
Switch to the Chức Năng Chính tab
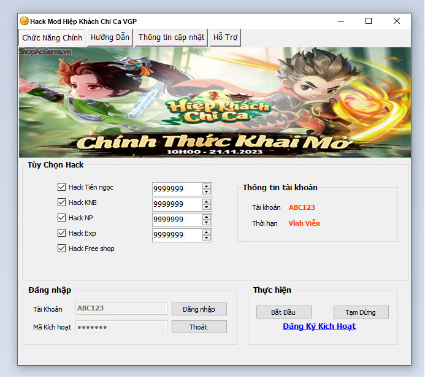pyautogui.click(x=52, y=37)
